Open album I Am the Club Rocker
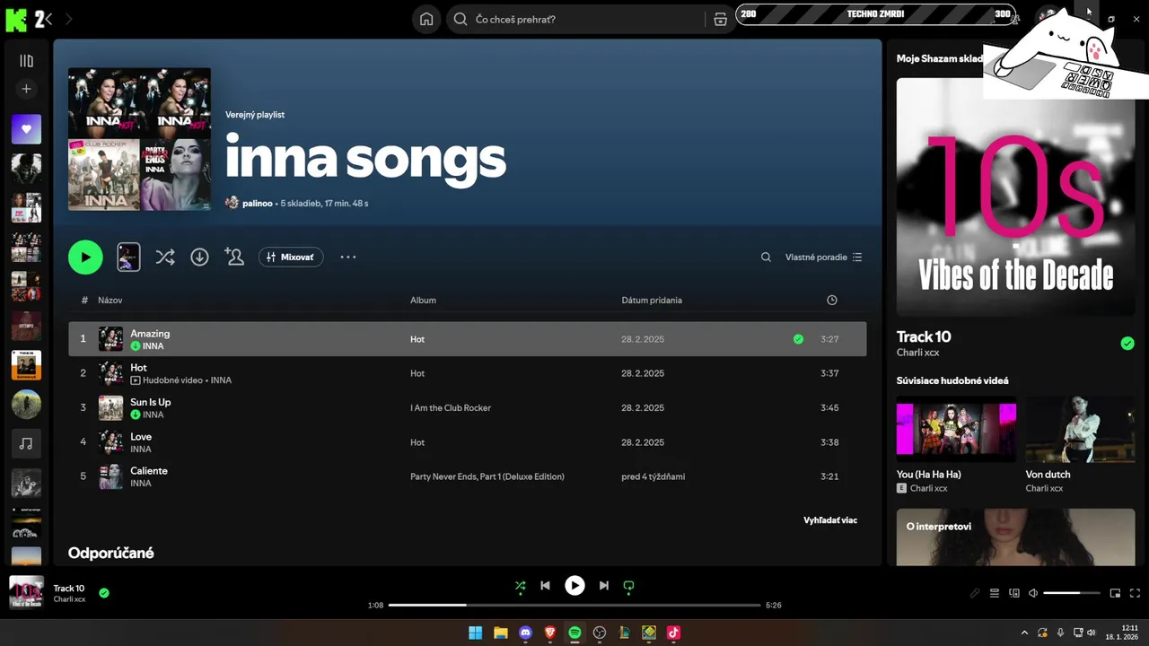1149x646 pixels. (x=451, y=407)
